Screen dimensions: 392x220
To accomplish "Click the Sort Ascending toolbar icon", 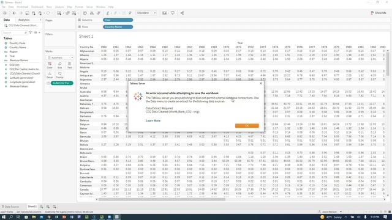I will click(x=92, y=13).
